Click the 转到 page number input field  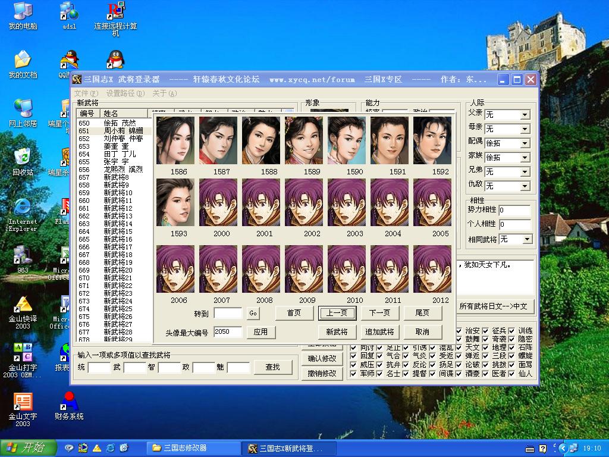tap(228, 313)
